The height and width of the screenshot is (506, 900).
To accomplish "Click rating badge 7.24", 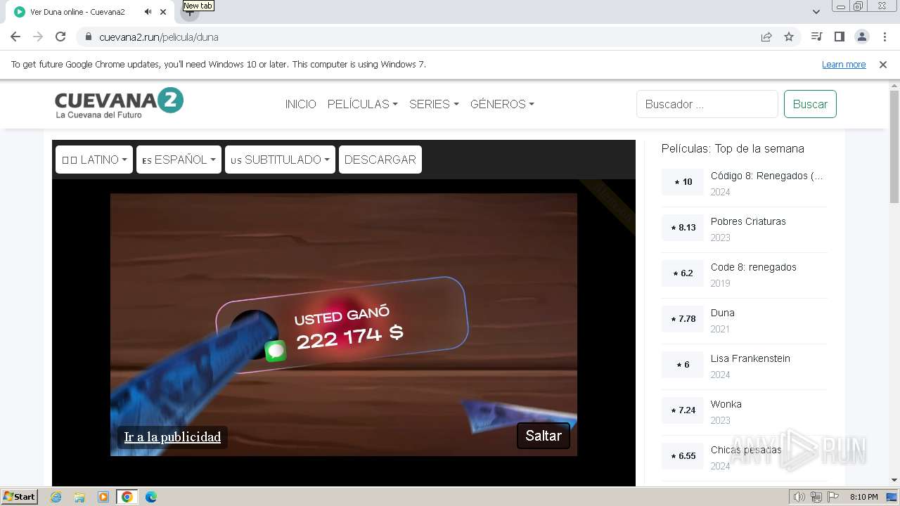I will click(x=683, y=410).
